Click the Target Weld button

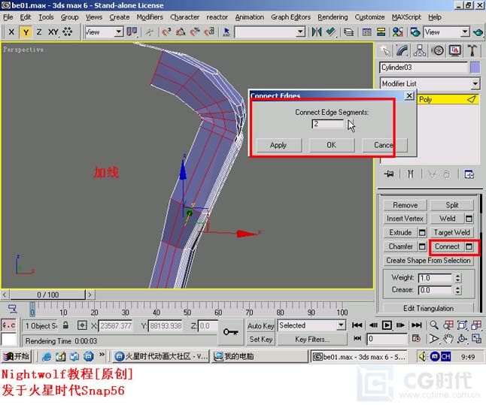pyautogui.click(x=452, y=232)
